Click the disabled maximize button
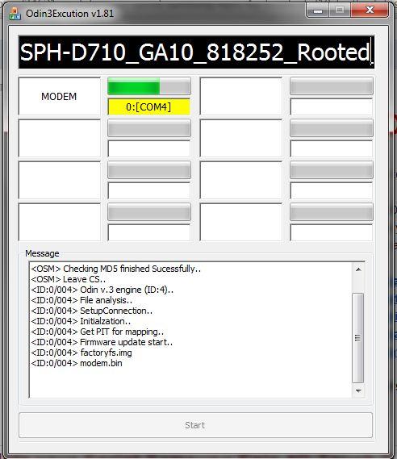The height and width of the screenshot is (459, 397). pos(340,10)
